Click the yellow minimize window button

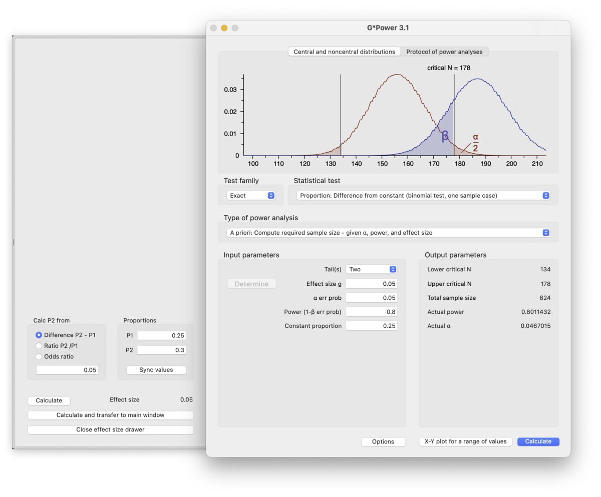point(224,28)
